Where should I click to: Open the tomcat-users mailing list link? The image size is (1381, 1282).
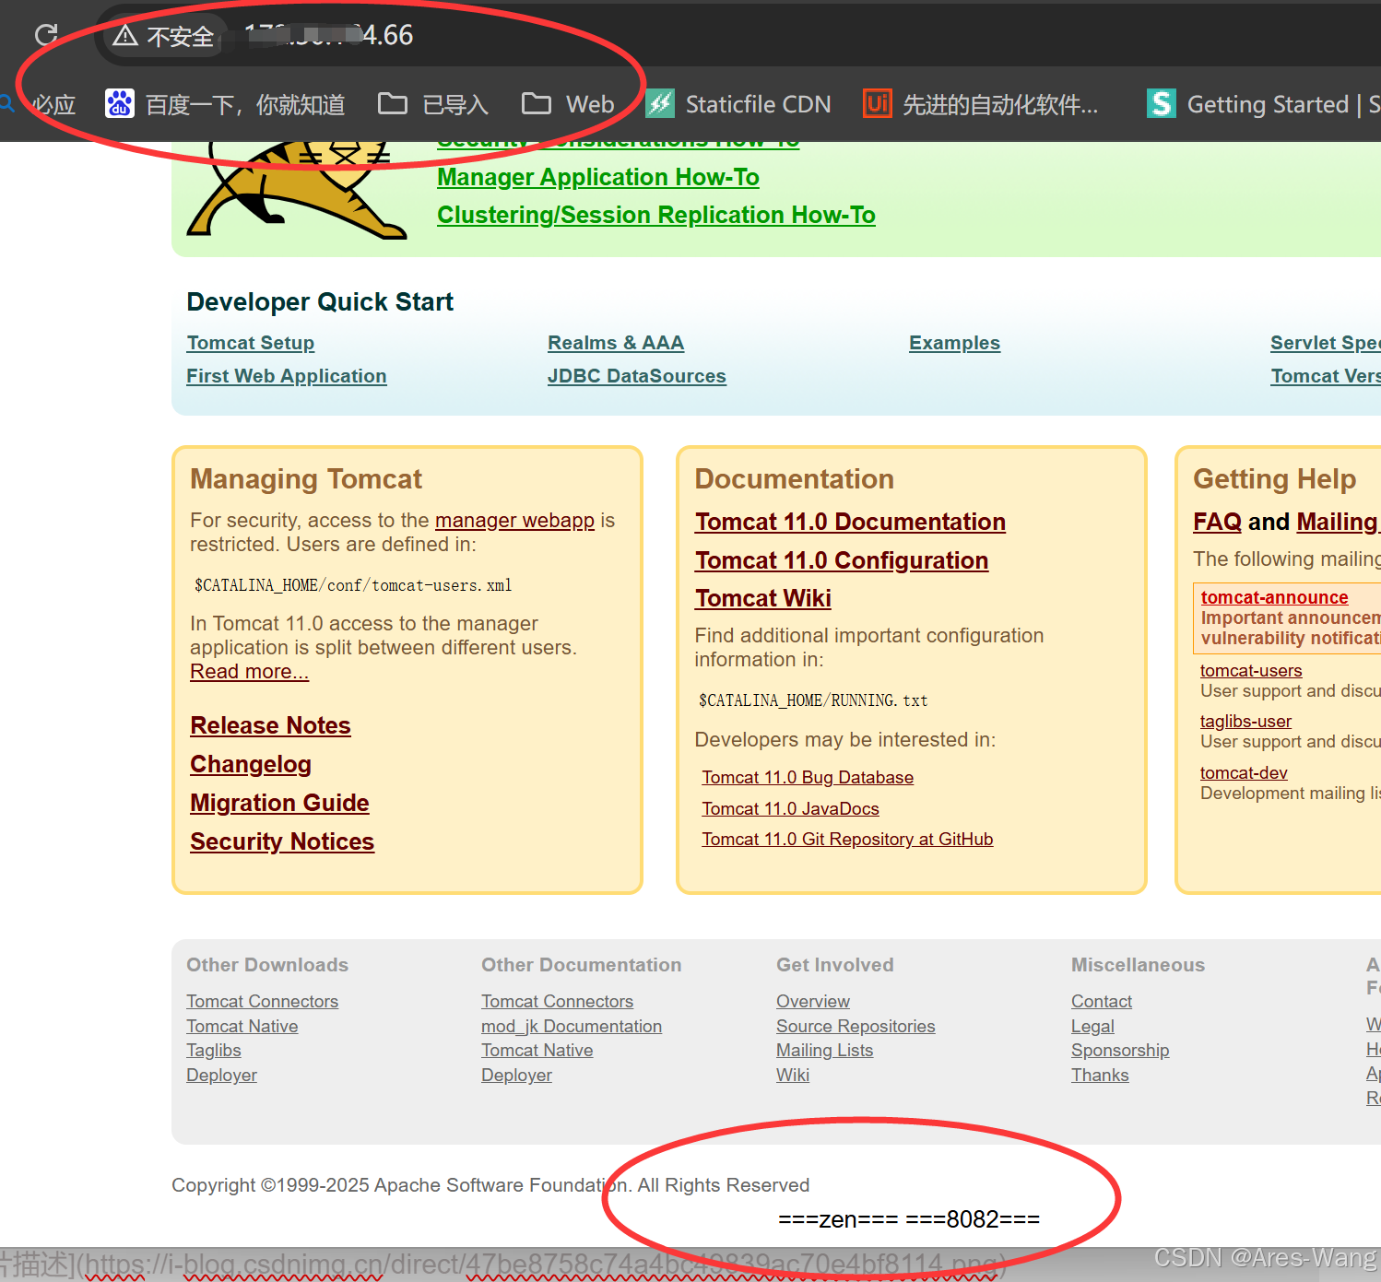pos(1251,671)
